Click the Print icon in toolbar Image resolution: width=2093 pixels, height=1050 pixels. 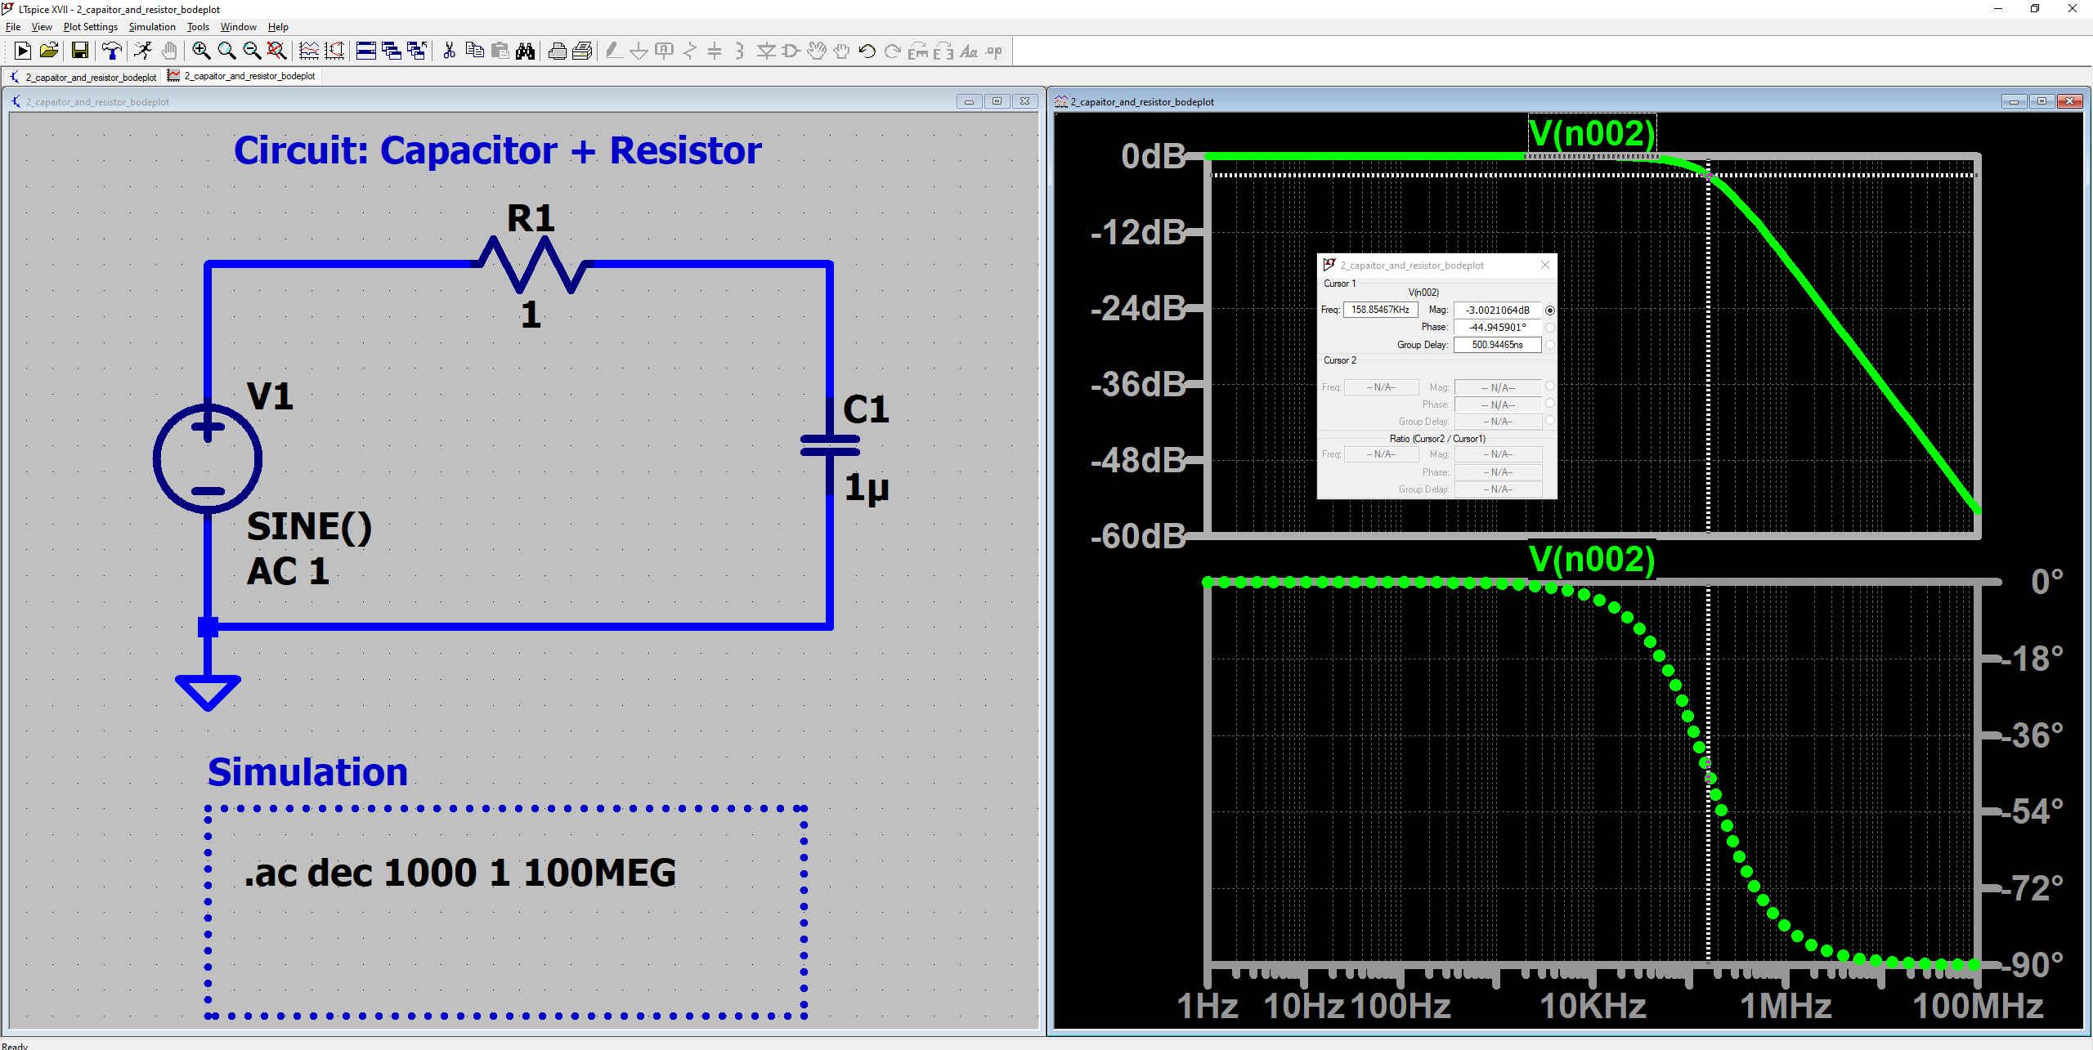tap(557, 51)
